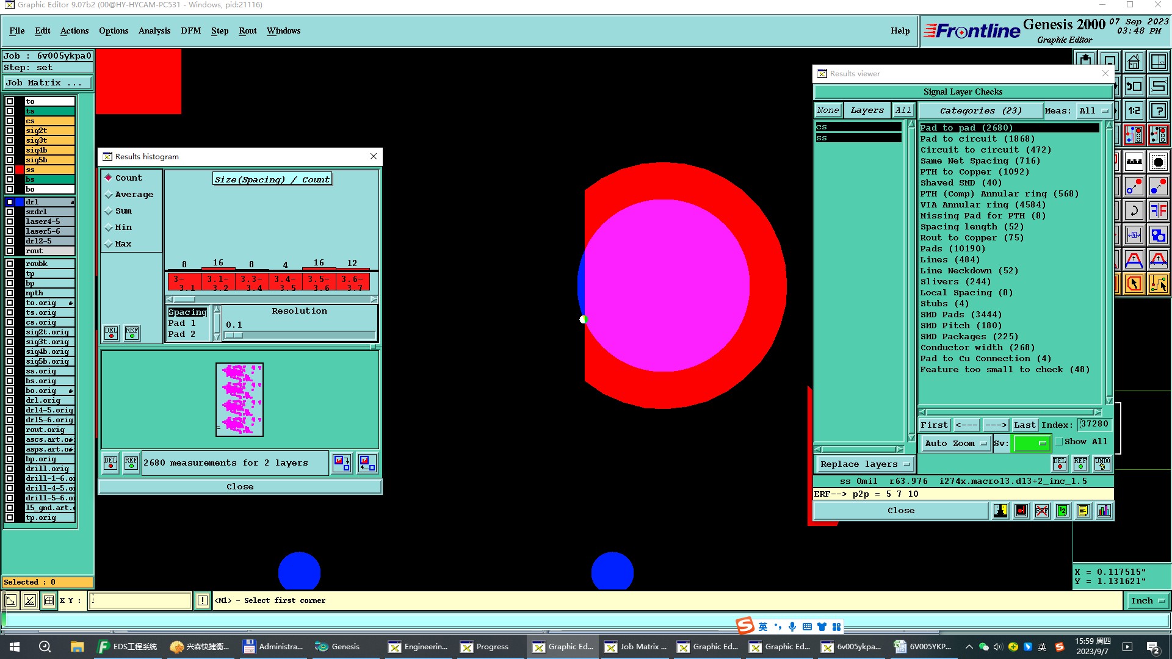Open the DFM menu
Viewport: 1172px width, 659px height.
click(190, 31)
